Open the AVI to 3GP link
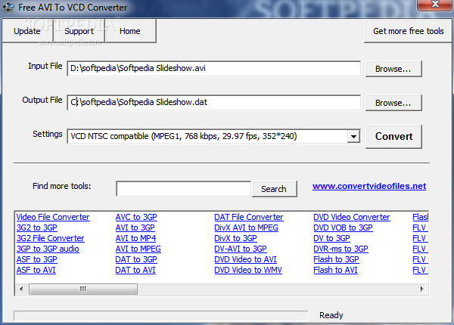The height and width of the screenshot is (325, 454). (135, 227)
